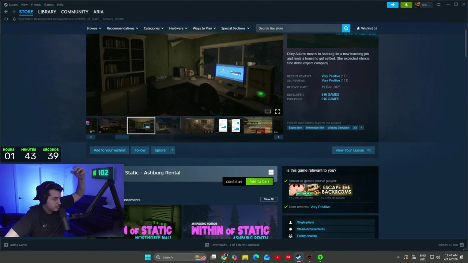Image resolution: width=468 pixels, height=263 pixels.
Task: Open Windows Start menu
Action: click(148, 257)
